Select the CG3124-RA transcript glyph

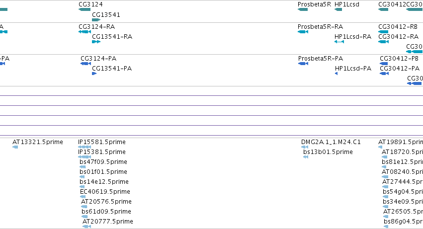[x=85, y=32]
